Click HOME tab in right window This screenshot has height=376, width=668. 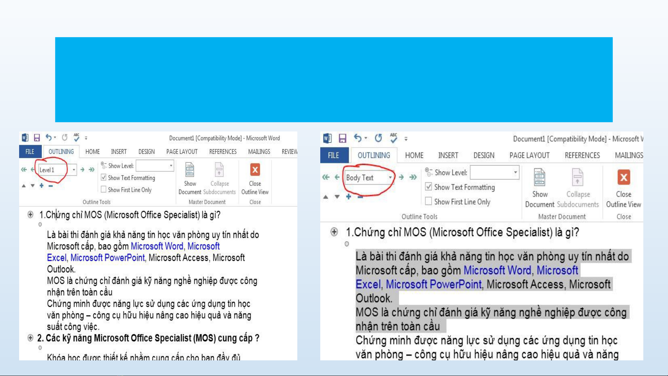(414, 155)
